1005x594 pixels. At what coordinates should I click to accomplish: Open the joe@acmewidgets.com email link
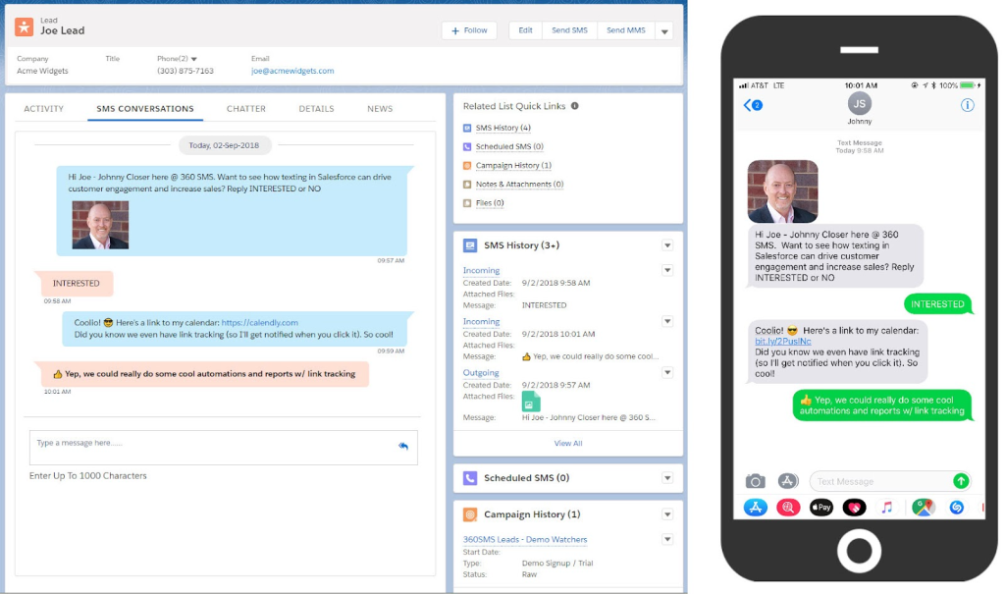[292, 71]
